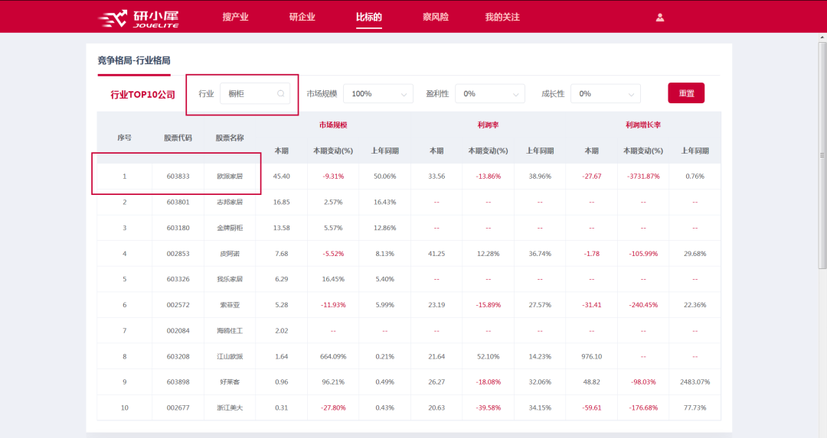Click the 竞争格局-行业格局 heading

click(134, 60)
